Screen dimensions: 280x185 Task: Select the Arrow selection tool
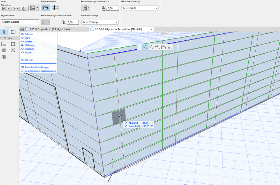pyautogui.click(x=4, y=32)
